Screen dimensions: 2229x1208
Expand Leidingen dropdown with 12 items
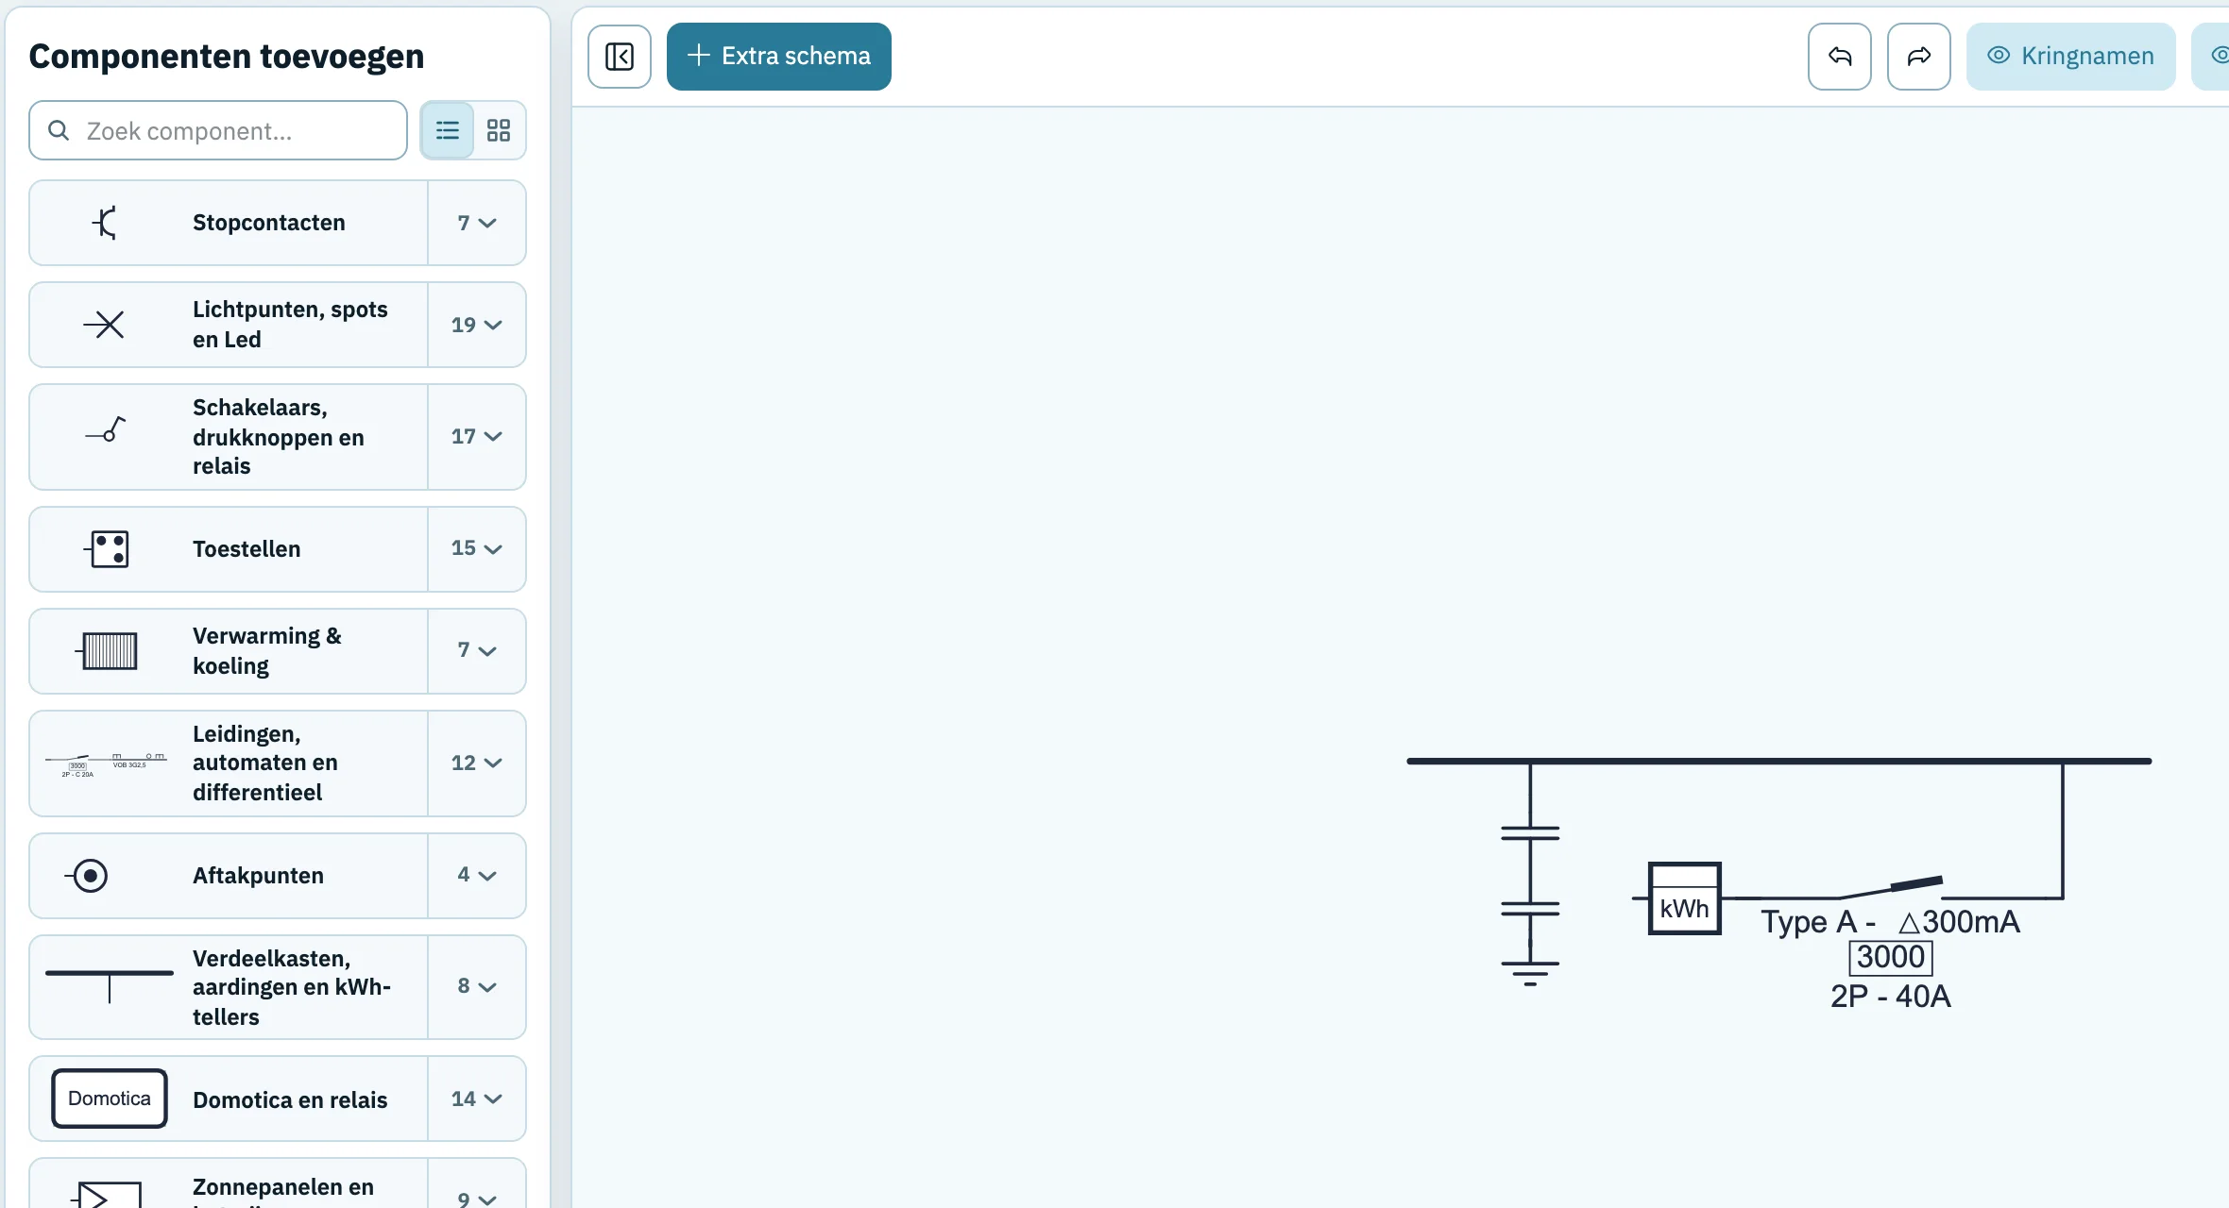[477, 763]
